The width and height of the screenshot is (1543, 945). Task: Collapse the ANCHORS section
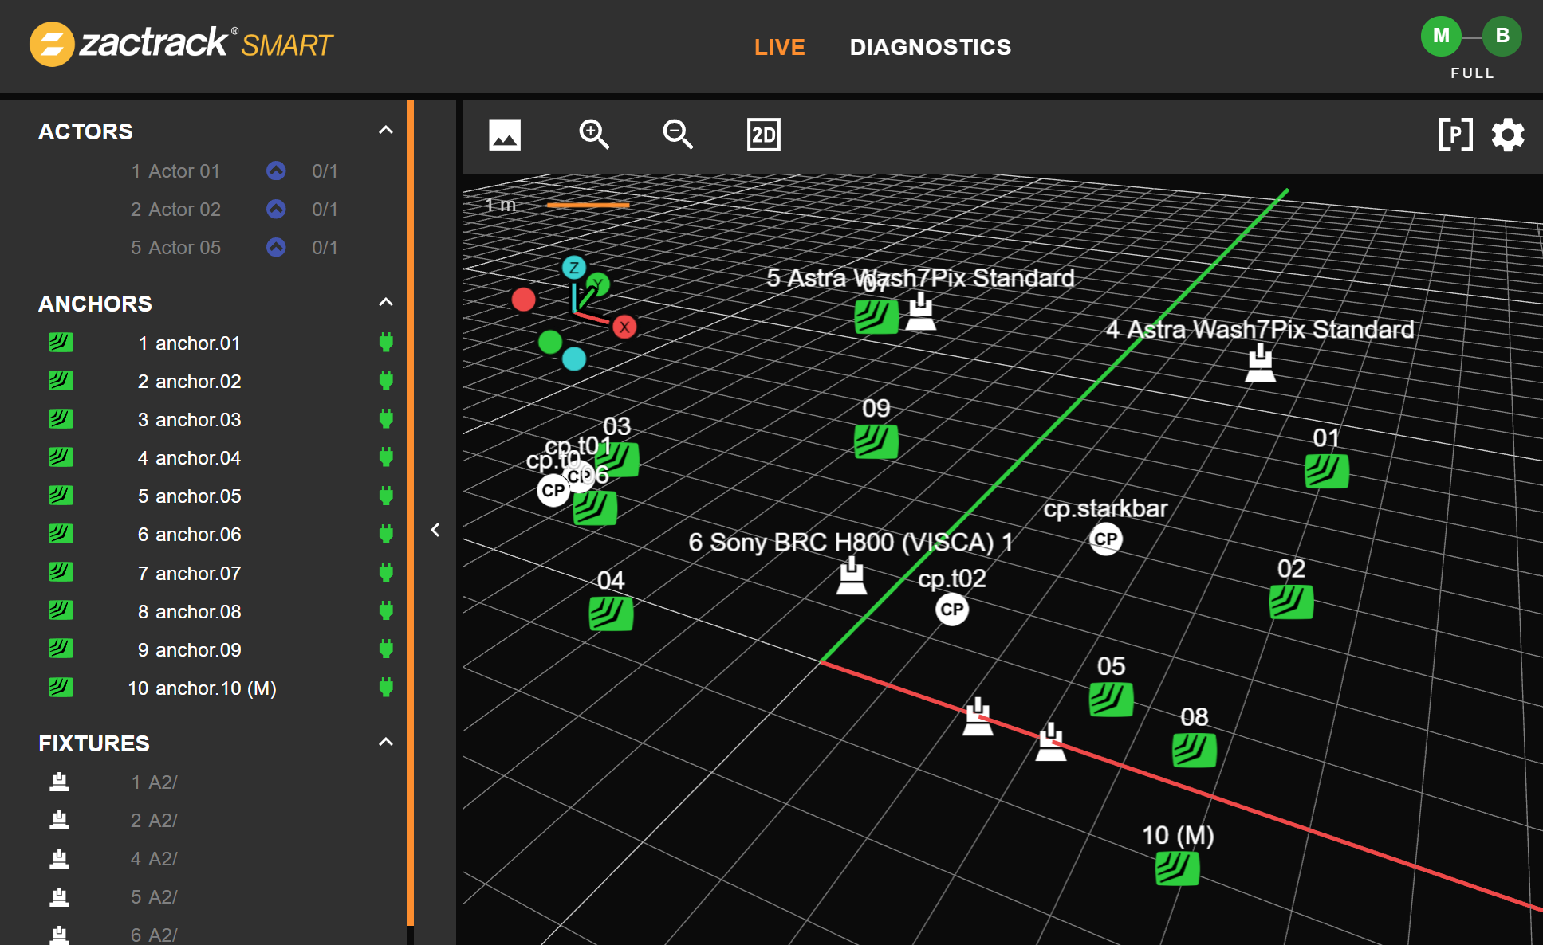386,303
